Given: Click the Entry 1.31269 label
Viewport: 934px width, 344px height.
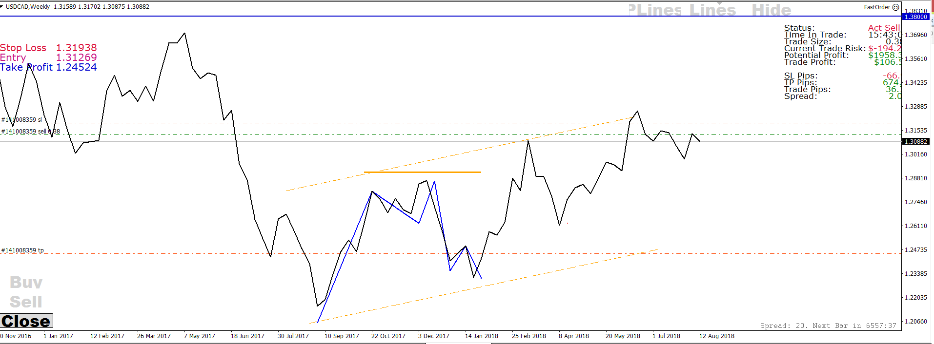Looking at the screenshot, I should pos(48,57).
